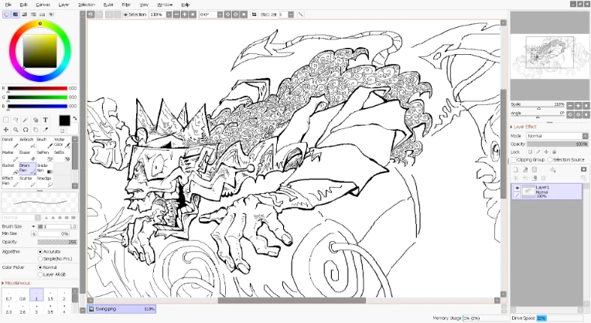Select the Selection Source radio
The width and height of the screenshot is (591, 323).
(x=550, y=160)
